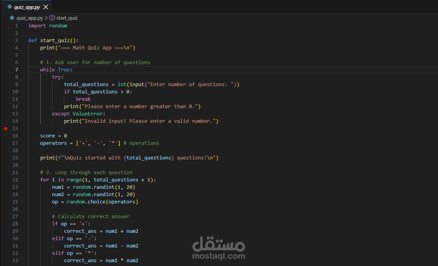
Task: Click the Python icon in the breadcrumb
Action: click(12, 18)
